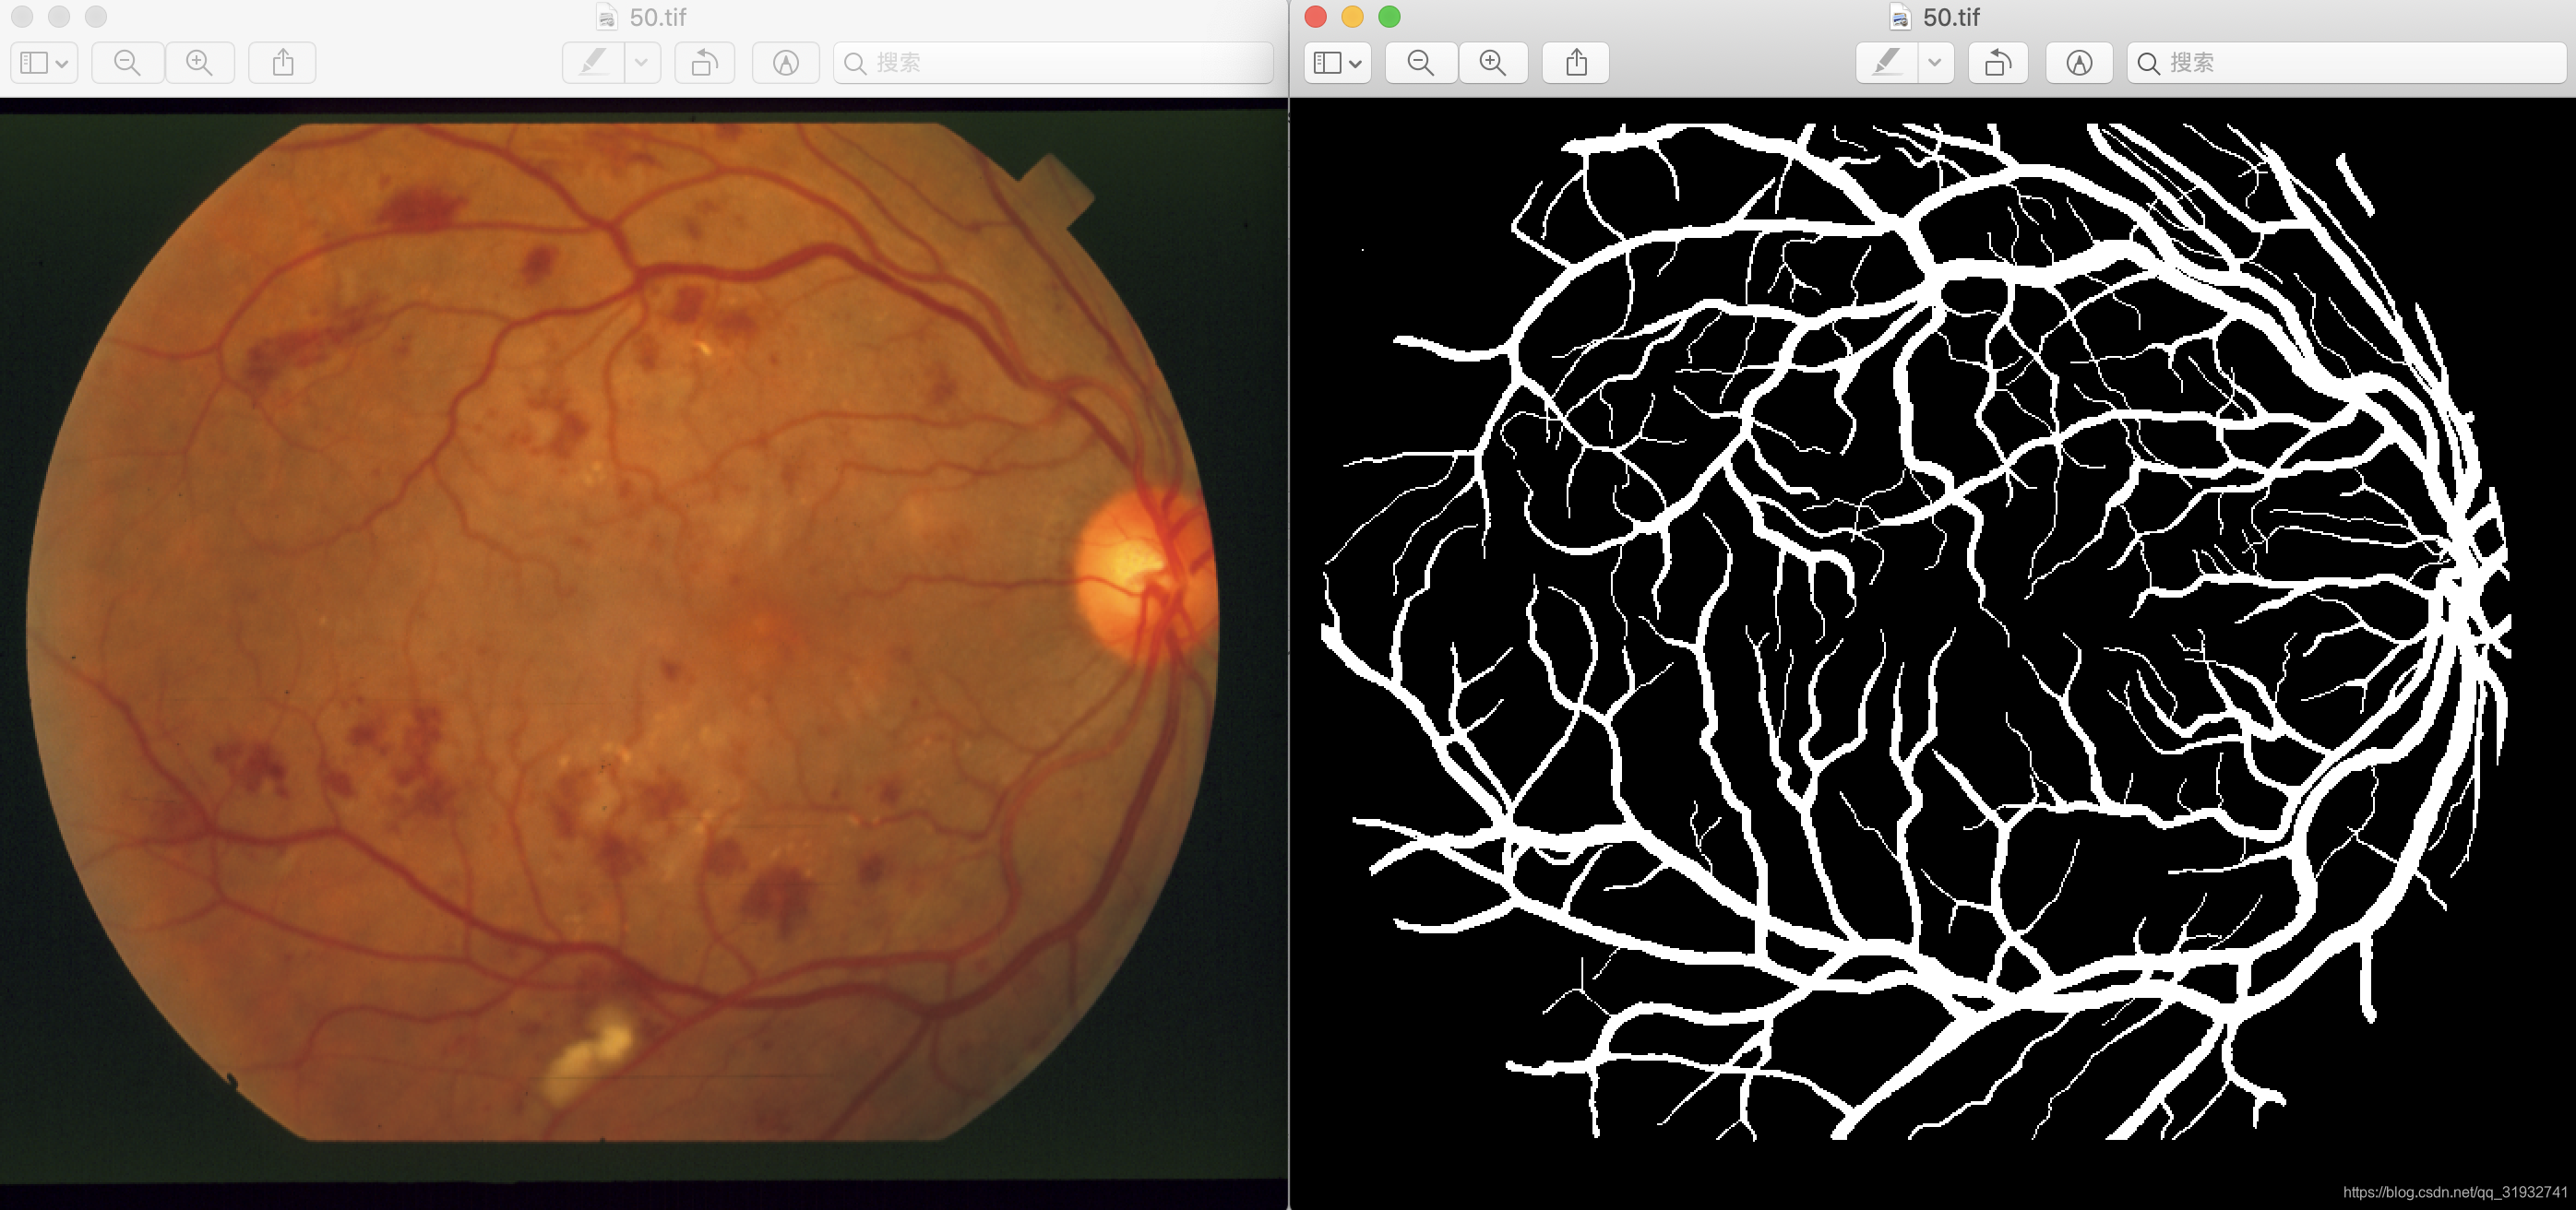Viewport: 2576px width, 1210px height.
Task: Zoom in on the right vessel mask
Action: point(1493,63)
